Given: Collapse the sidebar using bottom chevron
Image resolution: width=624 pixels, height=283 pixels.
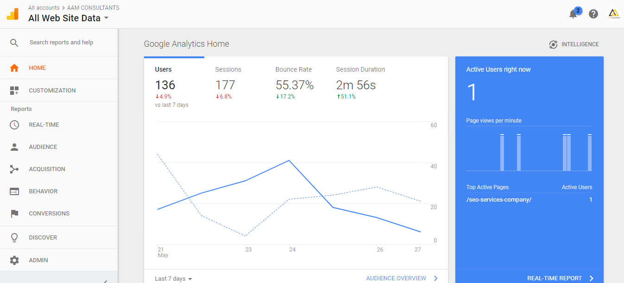Looking at the screenshot, I should coord(105,280).
